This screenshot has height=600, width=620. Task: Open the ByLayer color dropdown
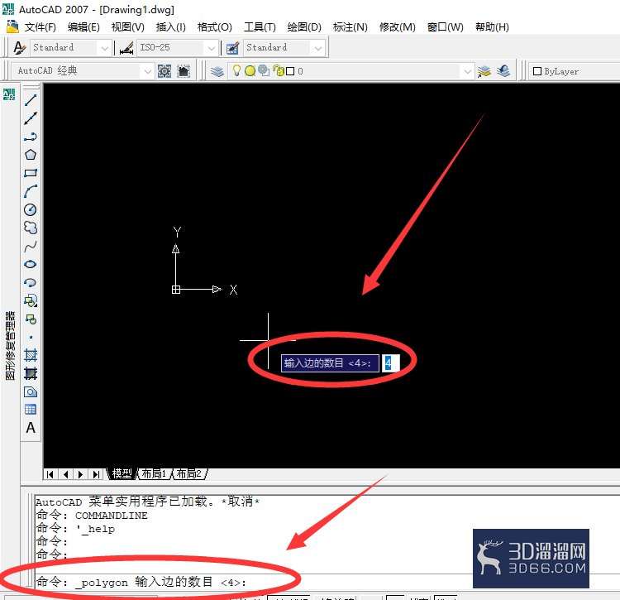(575, 71)
